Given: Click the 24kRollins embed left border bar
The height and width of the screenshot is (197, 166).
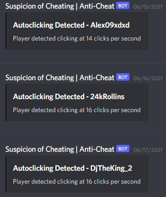Looking at the screenshot, I should click(x=6, y=102).
